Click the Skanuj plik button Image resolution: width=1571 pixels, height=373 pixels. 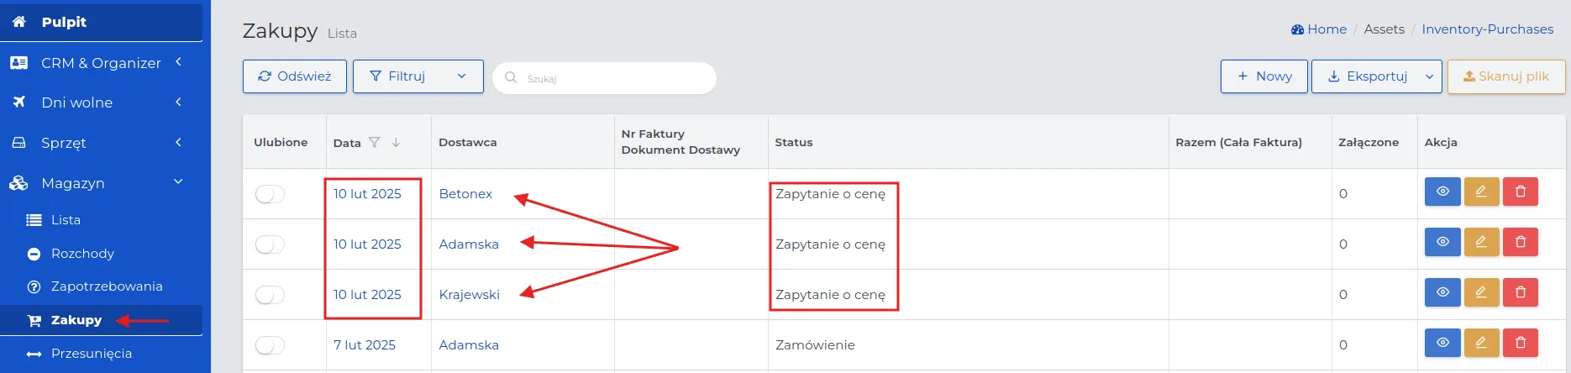(1505, 76)
